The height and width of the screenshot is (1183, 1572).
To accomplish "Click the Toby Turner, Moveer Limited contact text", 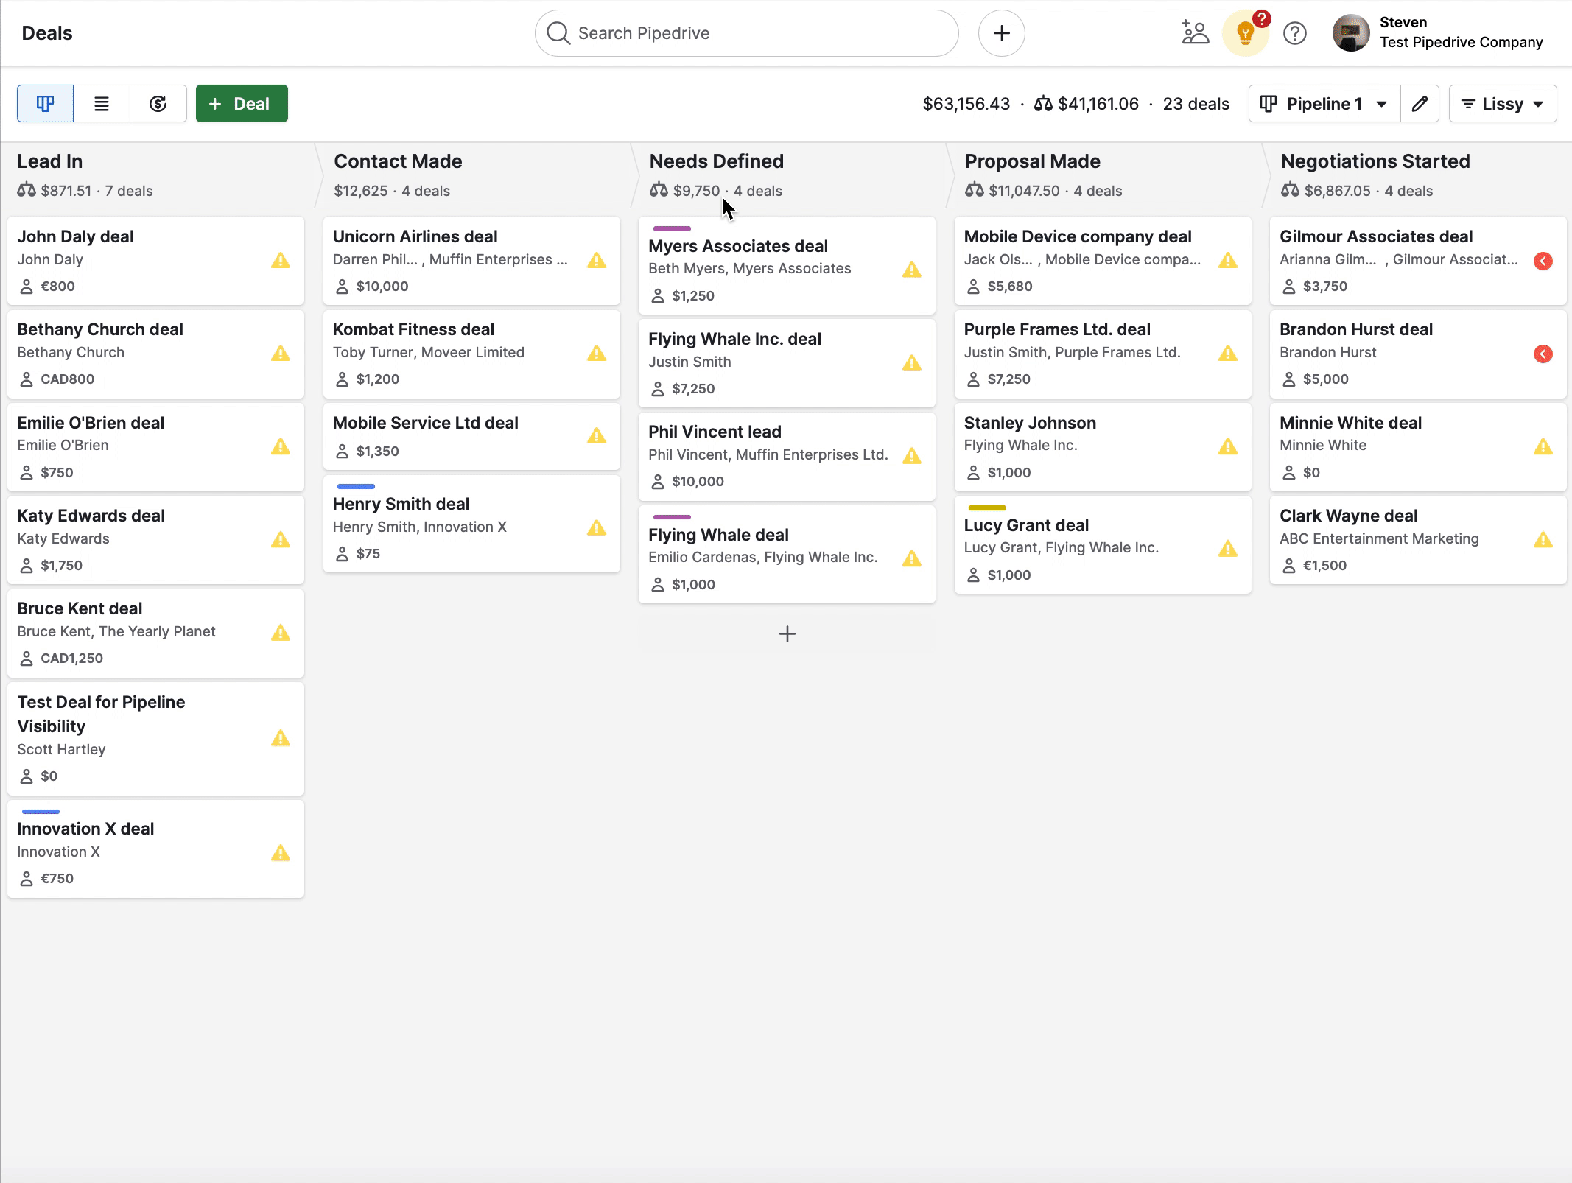I will 428,352.
